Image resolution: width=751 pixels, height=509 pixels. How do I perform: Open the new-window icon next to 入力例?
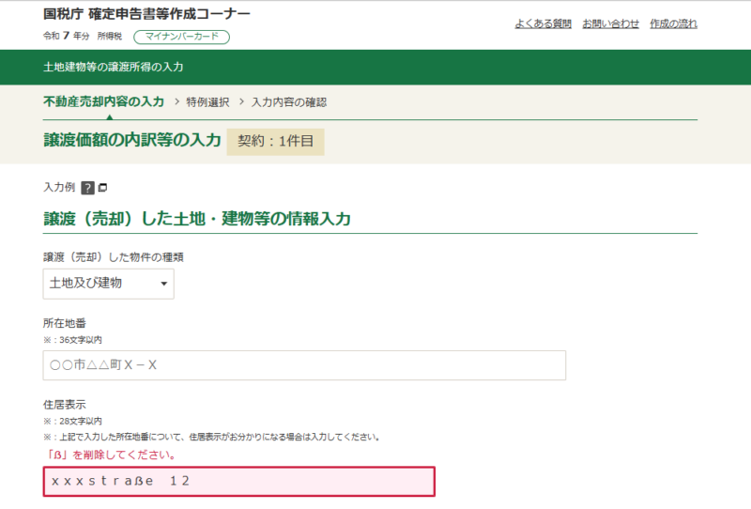click(x=103, y=188)
